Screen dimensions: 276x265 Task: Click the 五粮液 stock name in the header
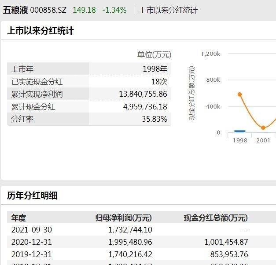click(x=15, y=10)
